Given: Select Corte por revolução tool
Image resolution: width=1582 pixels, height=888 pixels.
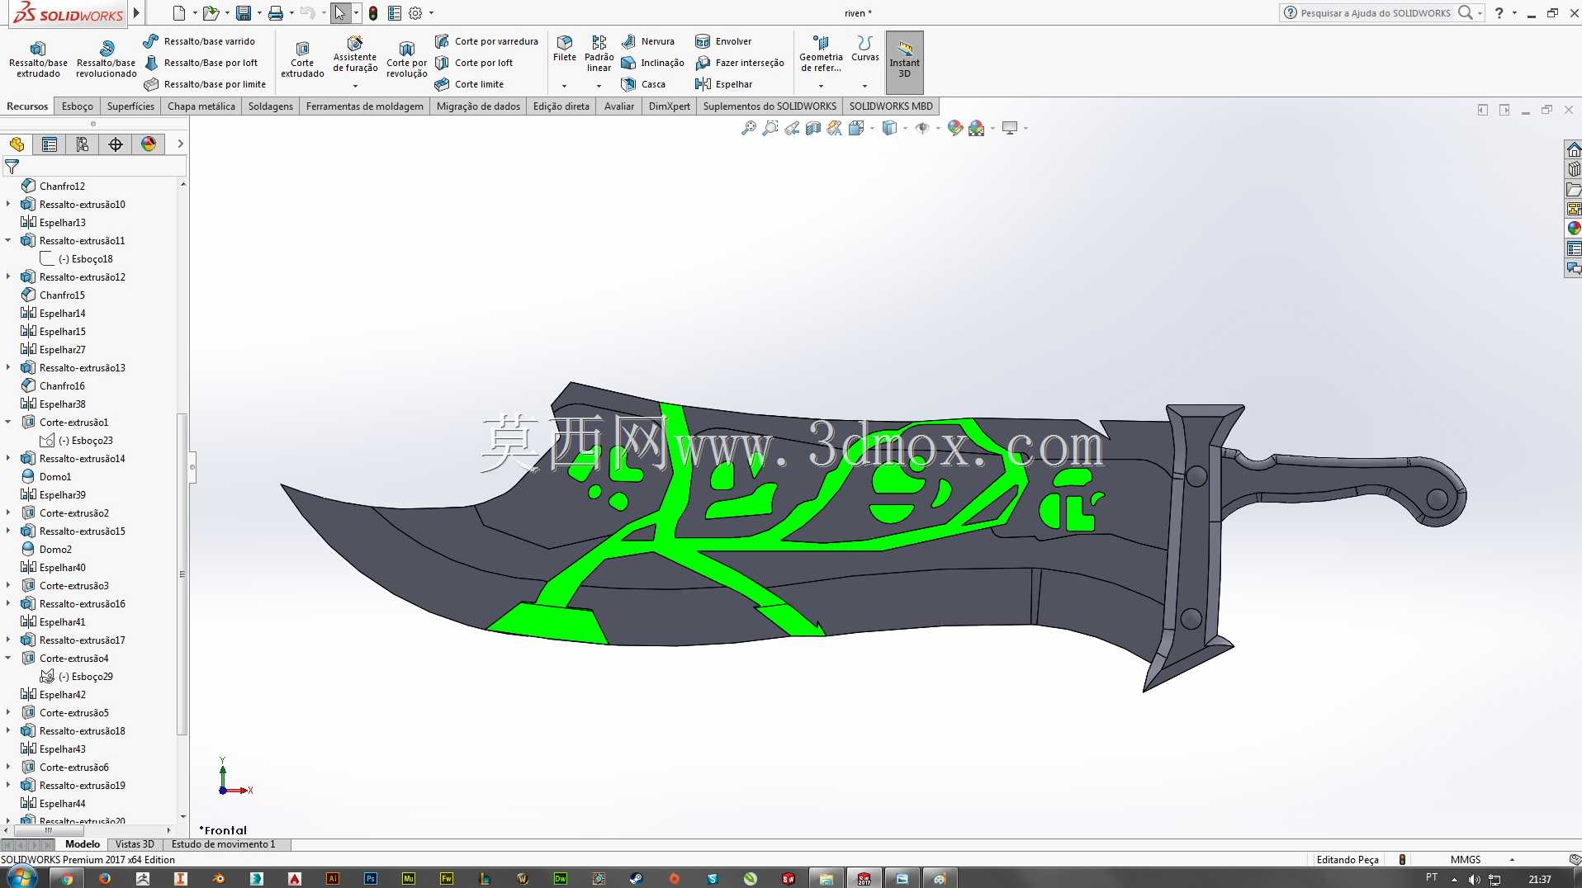Looking at the screenshot, I should point(406,59).
